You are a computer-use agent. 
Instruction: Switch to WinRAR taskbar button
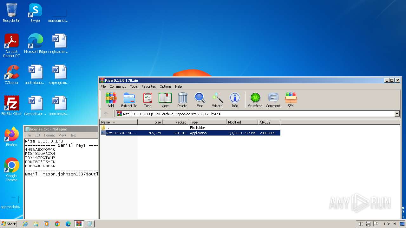click(x=79, y=224)
